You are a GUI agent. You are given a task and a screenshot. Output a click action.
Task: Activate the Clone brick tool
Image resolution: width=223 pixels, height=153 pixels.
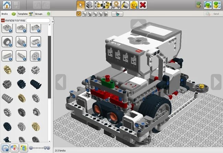tap(90, 5)
